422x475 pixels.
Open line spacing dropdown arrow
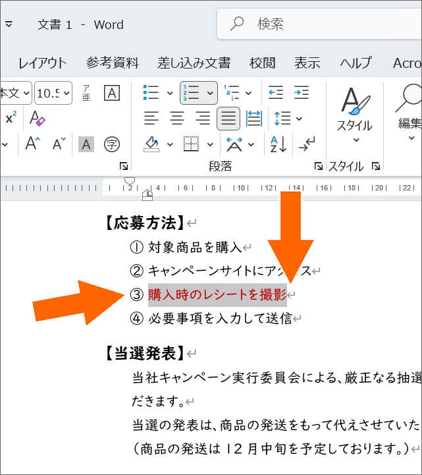pyautogui.click(x=299, y=119)
